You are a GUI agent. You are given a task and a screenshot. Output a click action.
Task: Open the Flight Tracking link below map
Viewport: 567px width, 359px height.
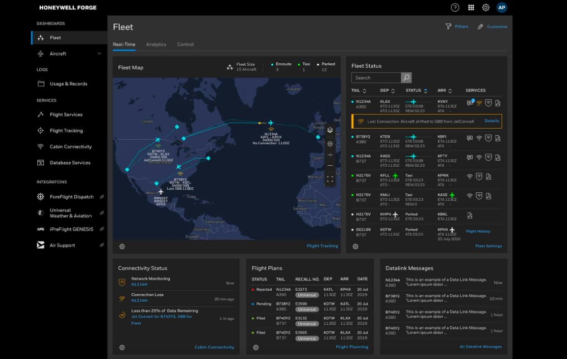[322, 246]
